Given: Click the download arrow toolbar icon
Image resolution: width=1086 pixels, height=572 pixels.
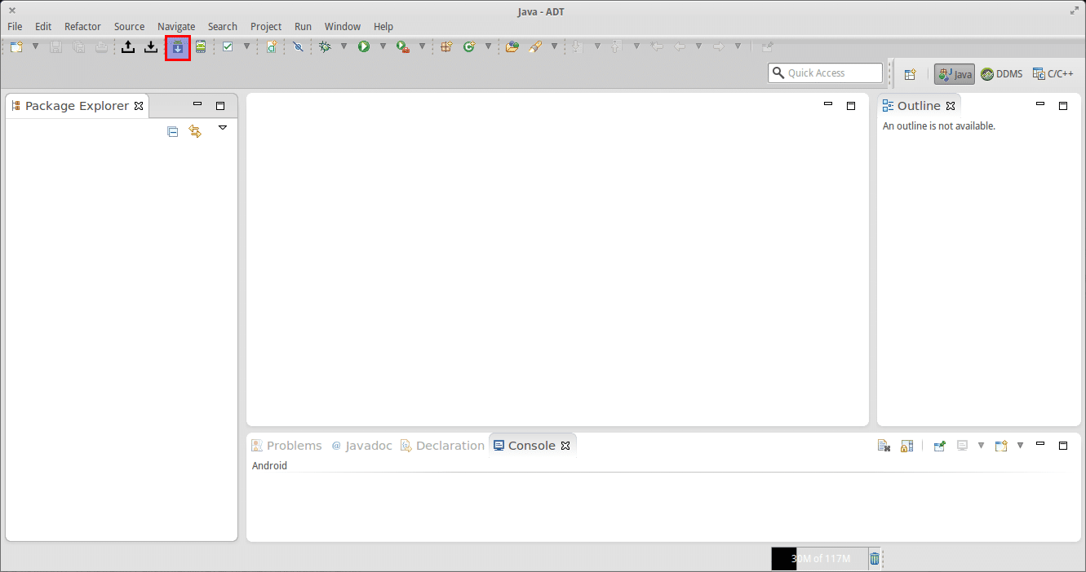Looking at the screenshot, I should point(151,47).
